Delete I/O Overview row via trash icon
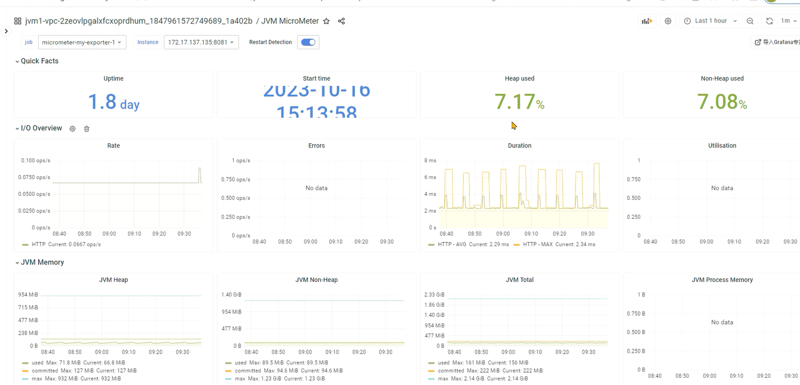Viewport: 800px width, 385px height. pyautogui.click(x=87, y=129)
